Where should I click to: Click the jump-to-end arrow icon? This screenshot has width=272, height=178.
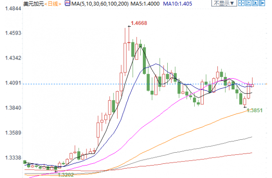(262, 3)
